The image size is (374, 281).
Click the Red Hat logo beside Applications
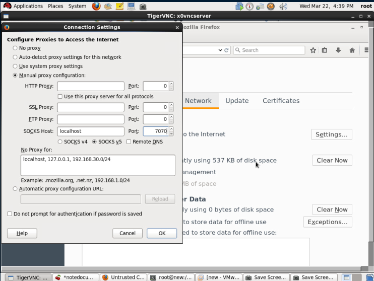click(x=8, y=6)
